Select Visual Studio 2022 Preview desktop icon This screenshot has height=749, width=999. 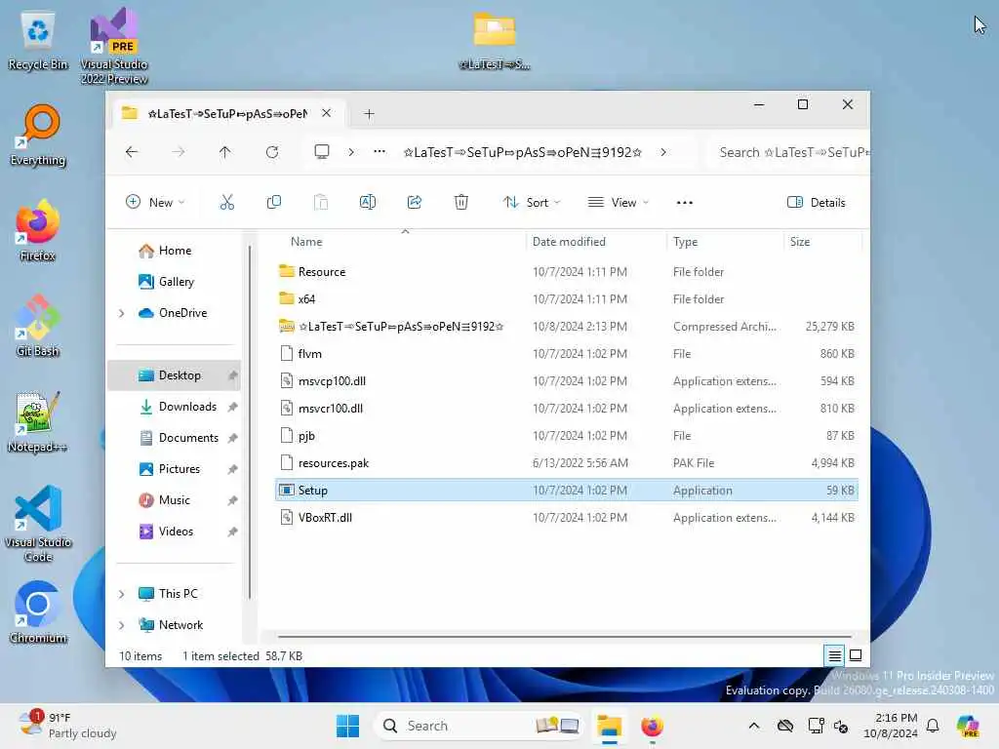tap(114, 47)
